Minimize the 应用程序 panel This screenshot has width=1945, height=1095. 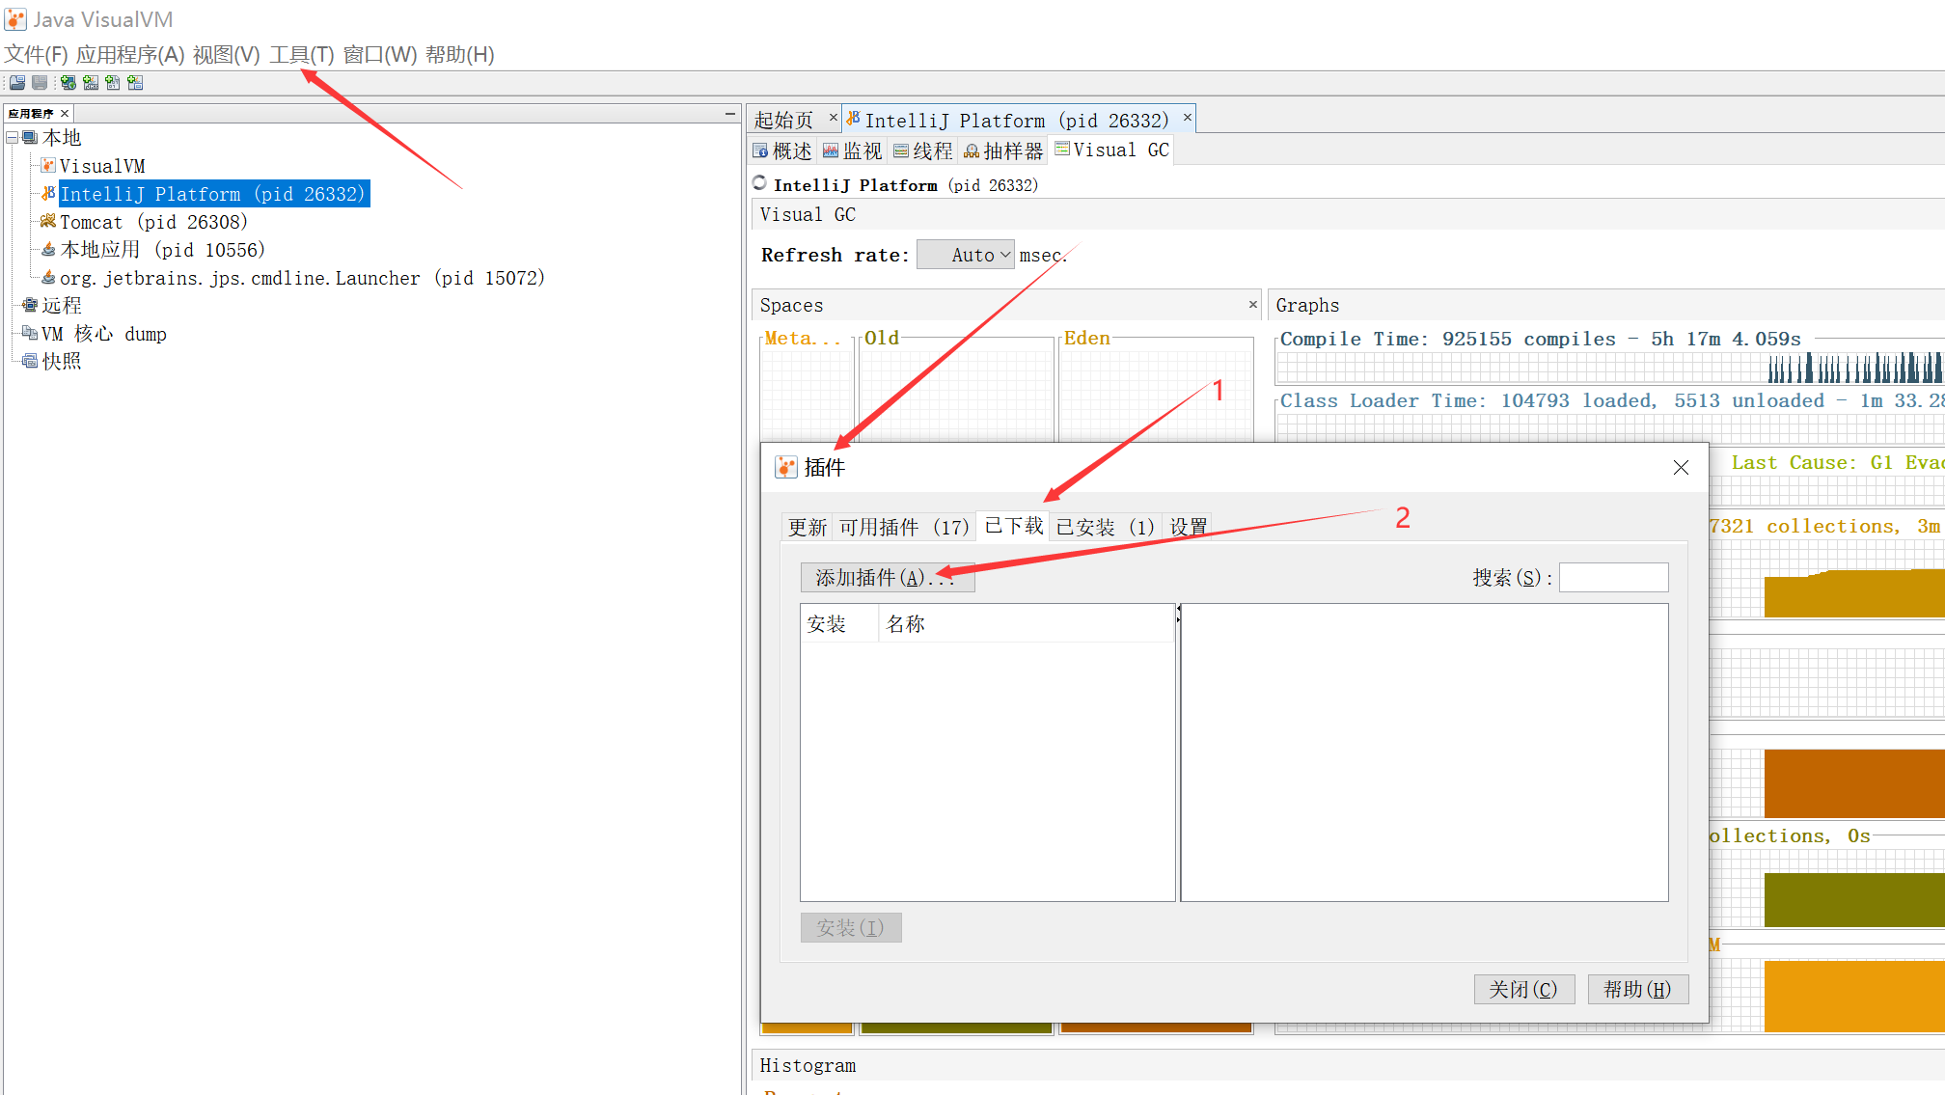pyautogui.click(x=730, y=114)
